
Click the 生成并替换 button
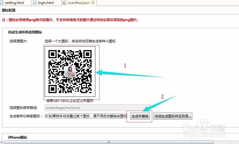[x=140, y=116]
